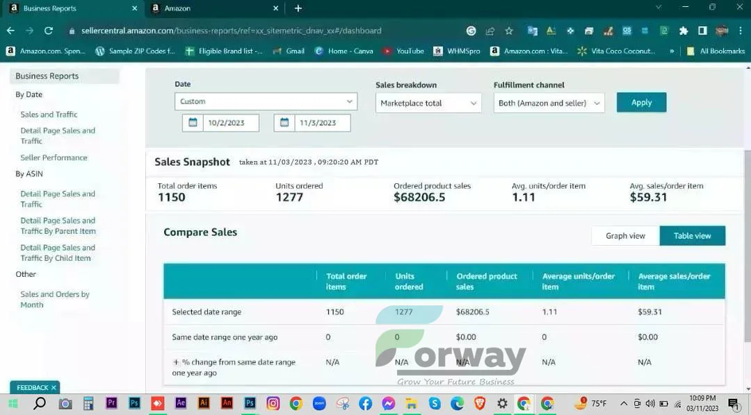The width and height of the screenshot is (751, 415).
Task: Open Detail Page Sales and Traffic By Parent Item
Action: point(58,226)
